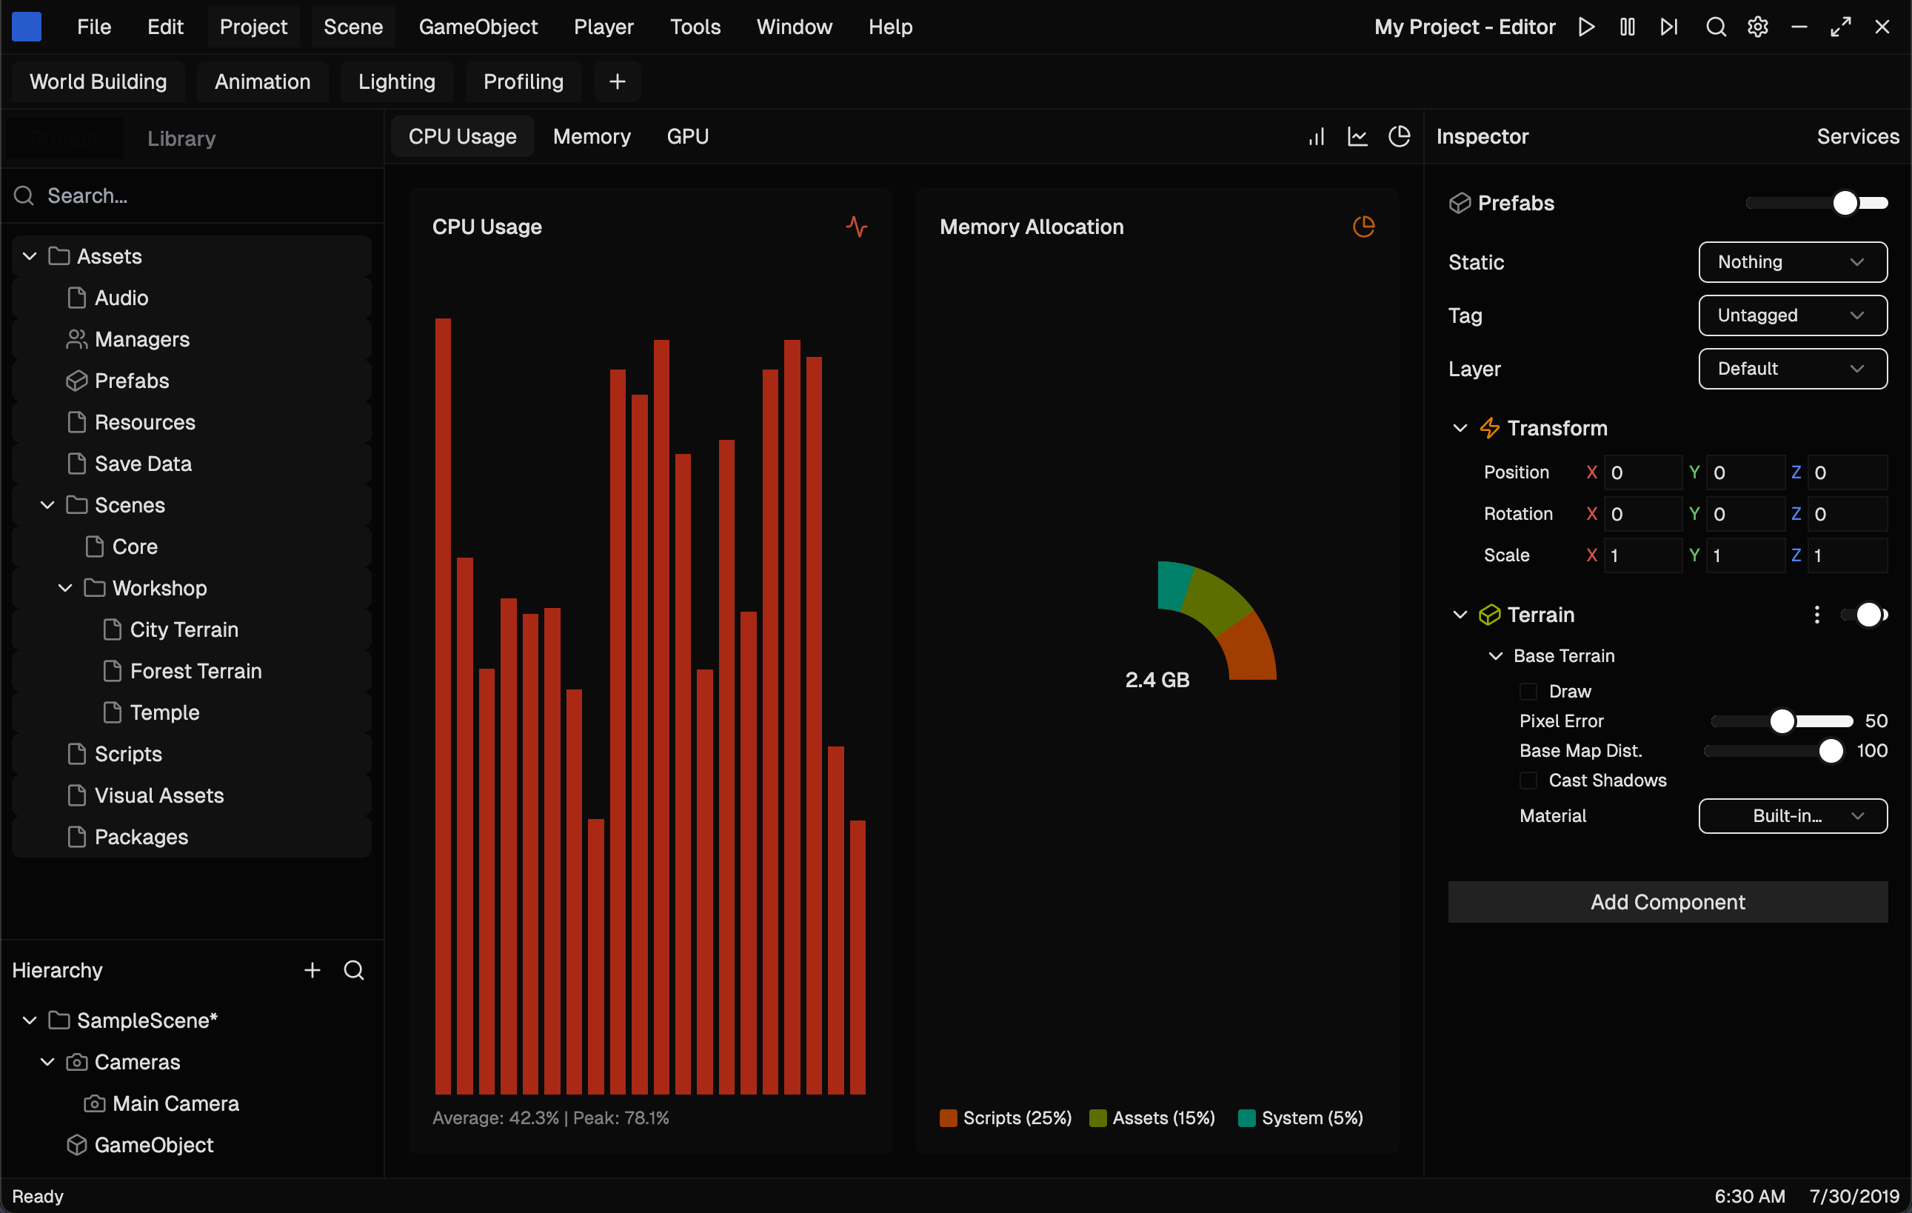Enable the Draw checkbox under Base Terrain
The width and height of the screenshot is (1912, 1213).
pos(1527,691)
